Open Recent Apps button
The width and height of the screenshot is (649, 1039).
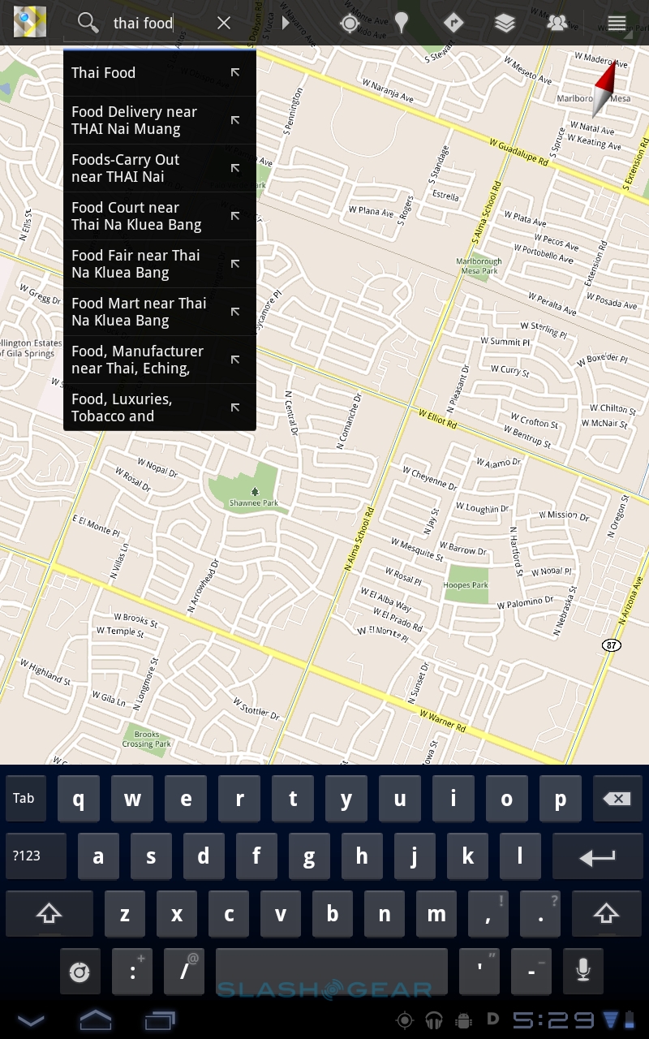(x=160, y=1020)
